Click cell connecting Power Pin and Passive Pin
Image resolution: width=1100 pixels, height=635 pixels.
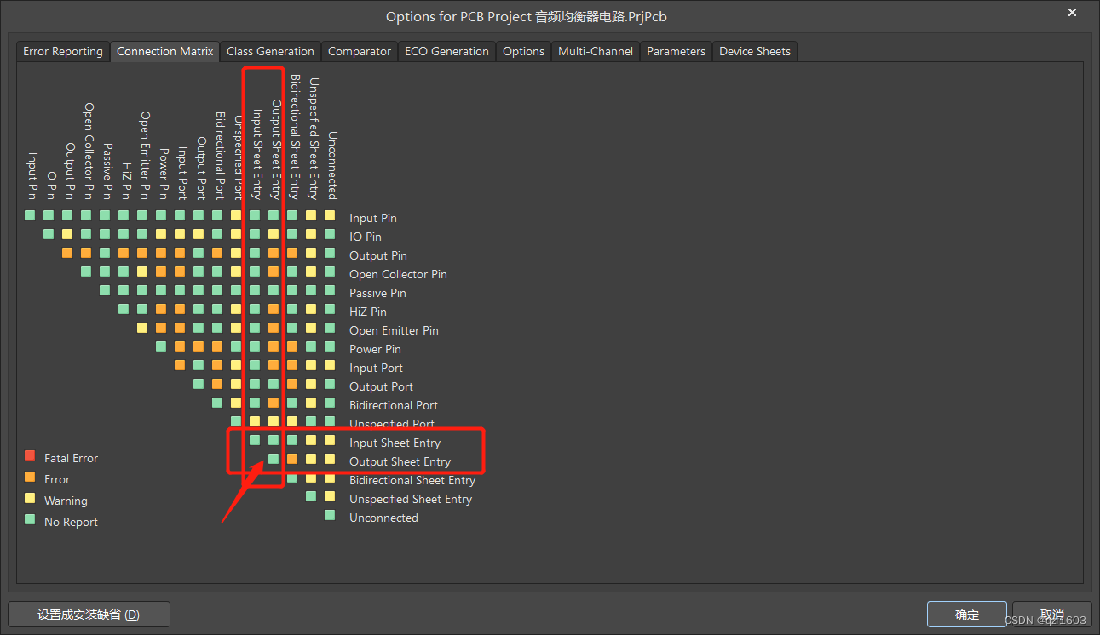(160, 291)
